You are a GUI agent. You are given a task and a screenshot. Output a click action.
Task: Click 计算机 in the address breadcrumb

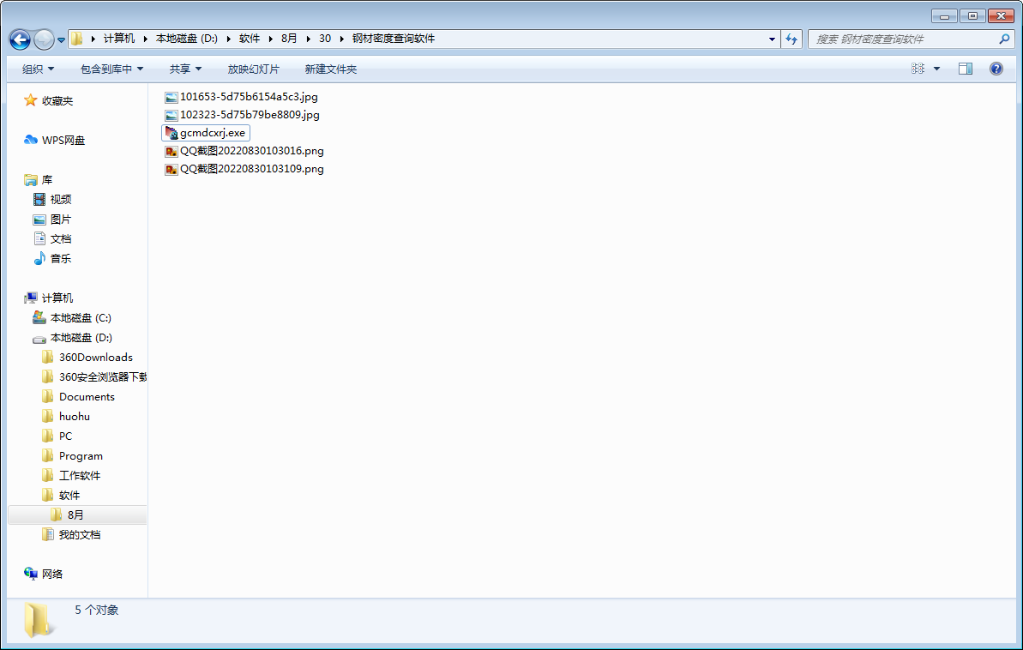[x=119, y=39]
